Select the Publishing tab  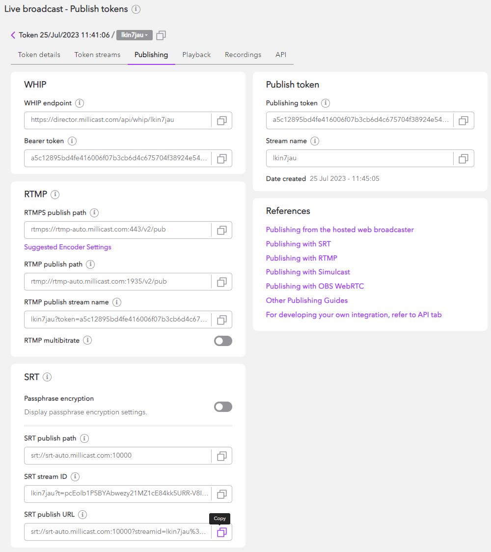tap(151, 55)
